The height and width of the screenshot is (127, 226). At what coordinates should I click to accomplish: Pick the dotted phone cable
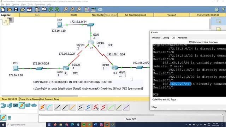81,107
